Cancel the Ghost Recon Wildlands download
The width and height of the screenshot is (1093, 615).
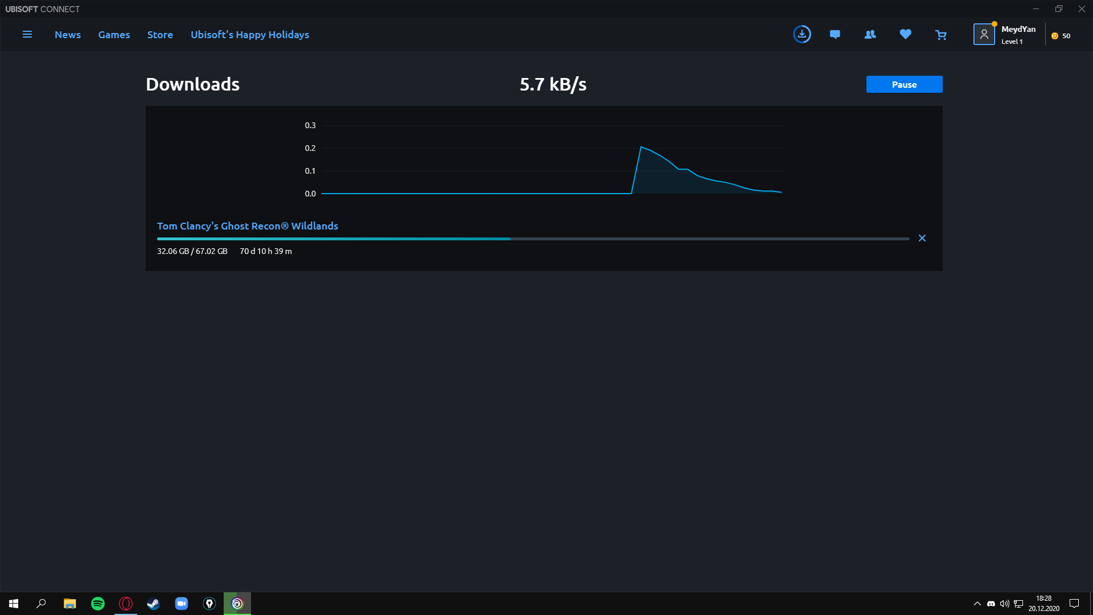(922, 238)
